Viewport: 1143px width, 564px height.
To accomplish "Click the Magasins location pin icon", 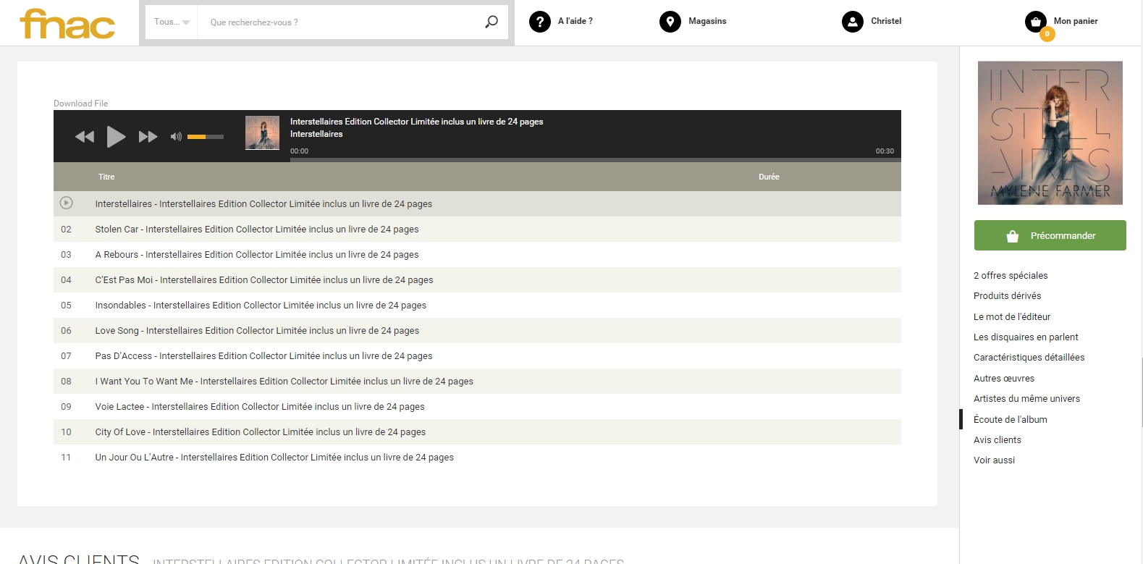I will [x=670, y=22].
